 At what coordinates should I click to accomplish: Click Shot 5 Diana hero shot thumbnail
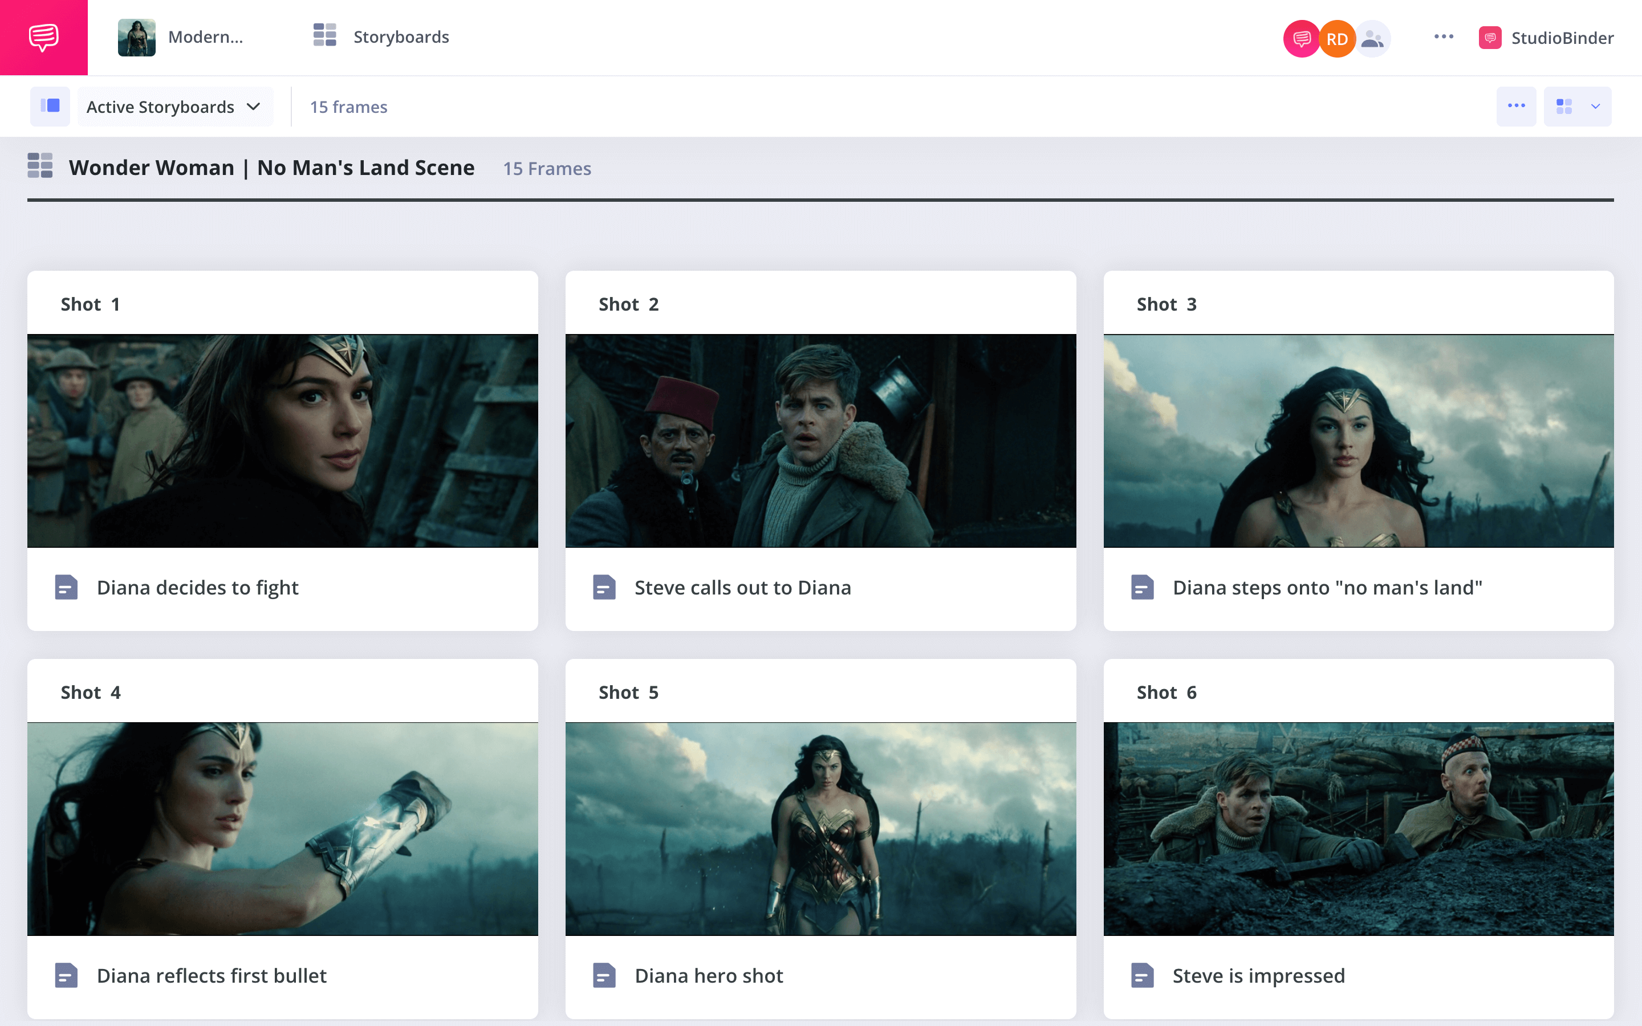click(x=820, y=829)
